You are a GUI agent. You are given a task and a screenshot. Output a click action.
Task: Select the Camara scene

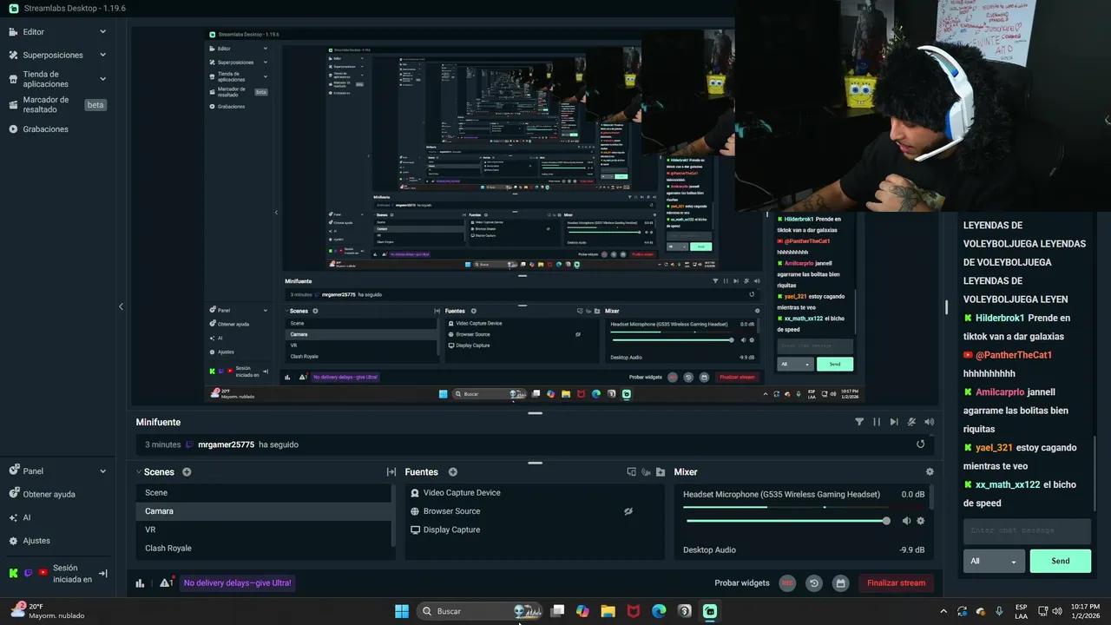(264, 511)
